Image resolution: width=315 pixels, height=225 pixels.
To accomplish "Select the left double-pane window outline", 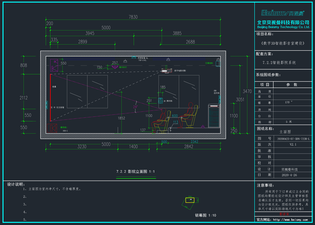I will click(87, 92).
